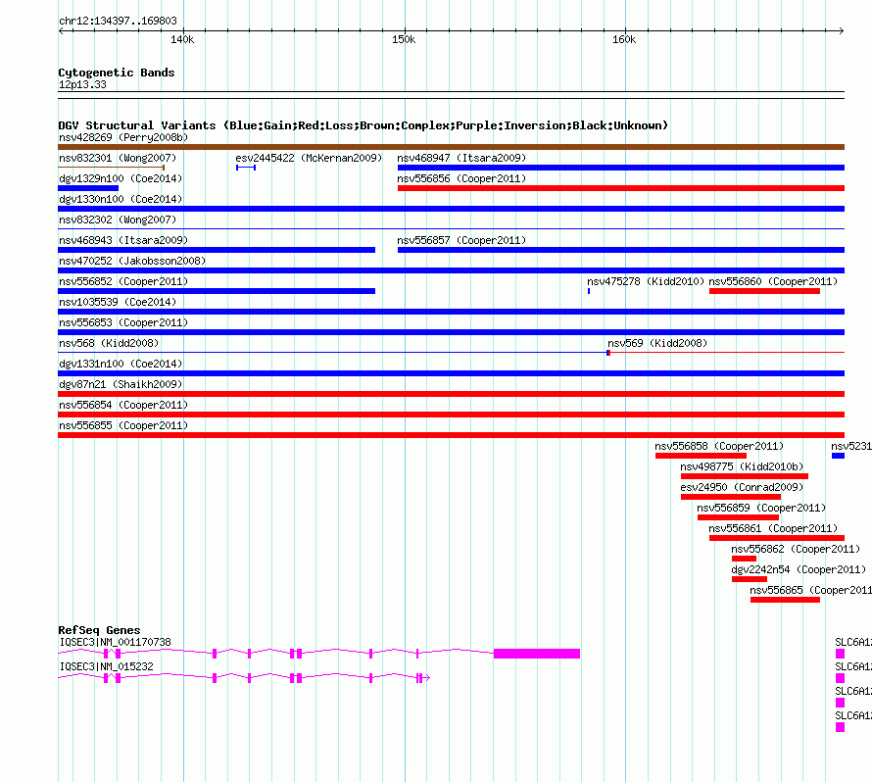This screenshot has width=872, height=782.
Task: Click nsv556857 (Cooper2011) label
Action: click(461, 240)
